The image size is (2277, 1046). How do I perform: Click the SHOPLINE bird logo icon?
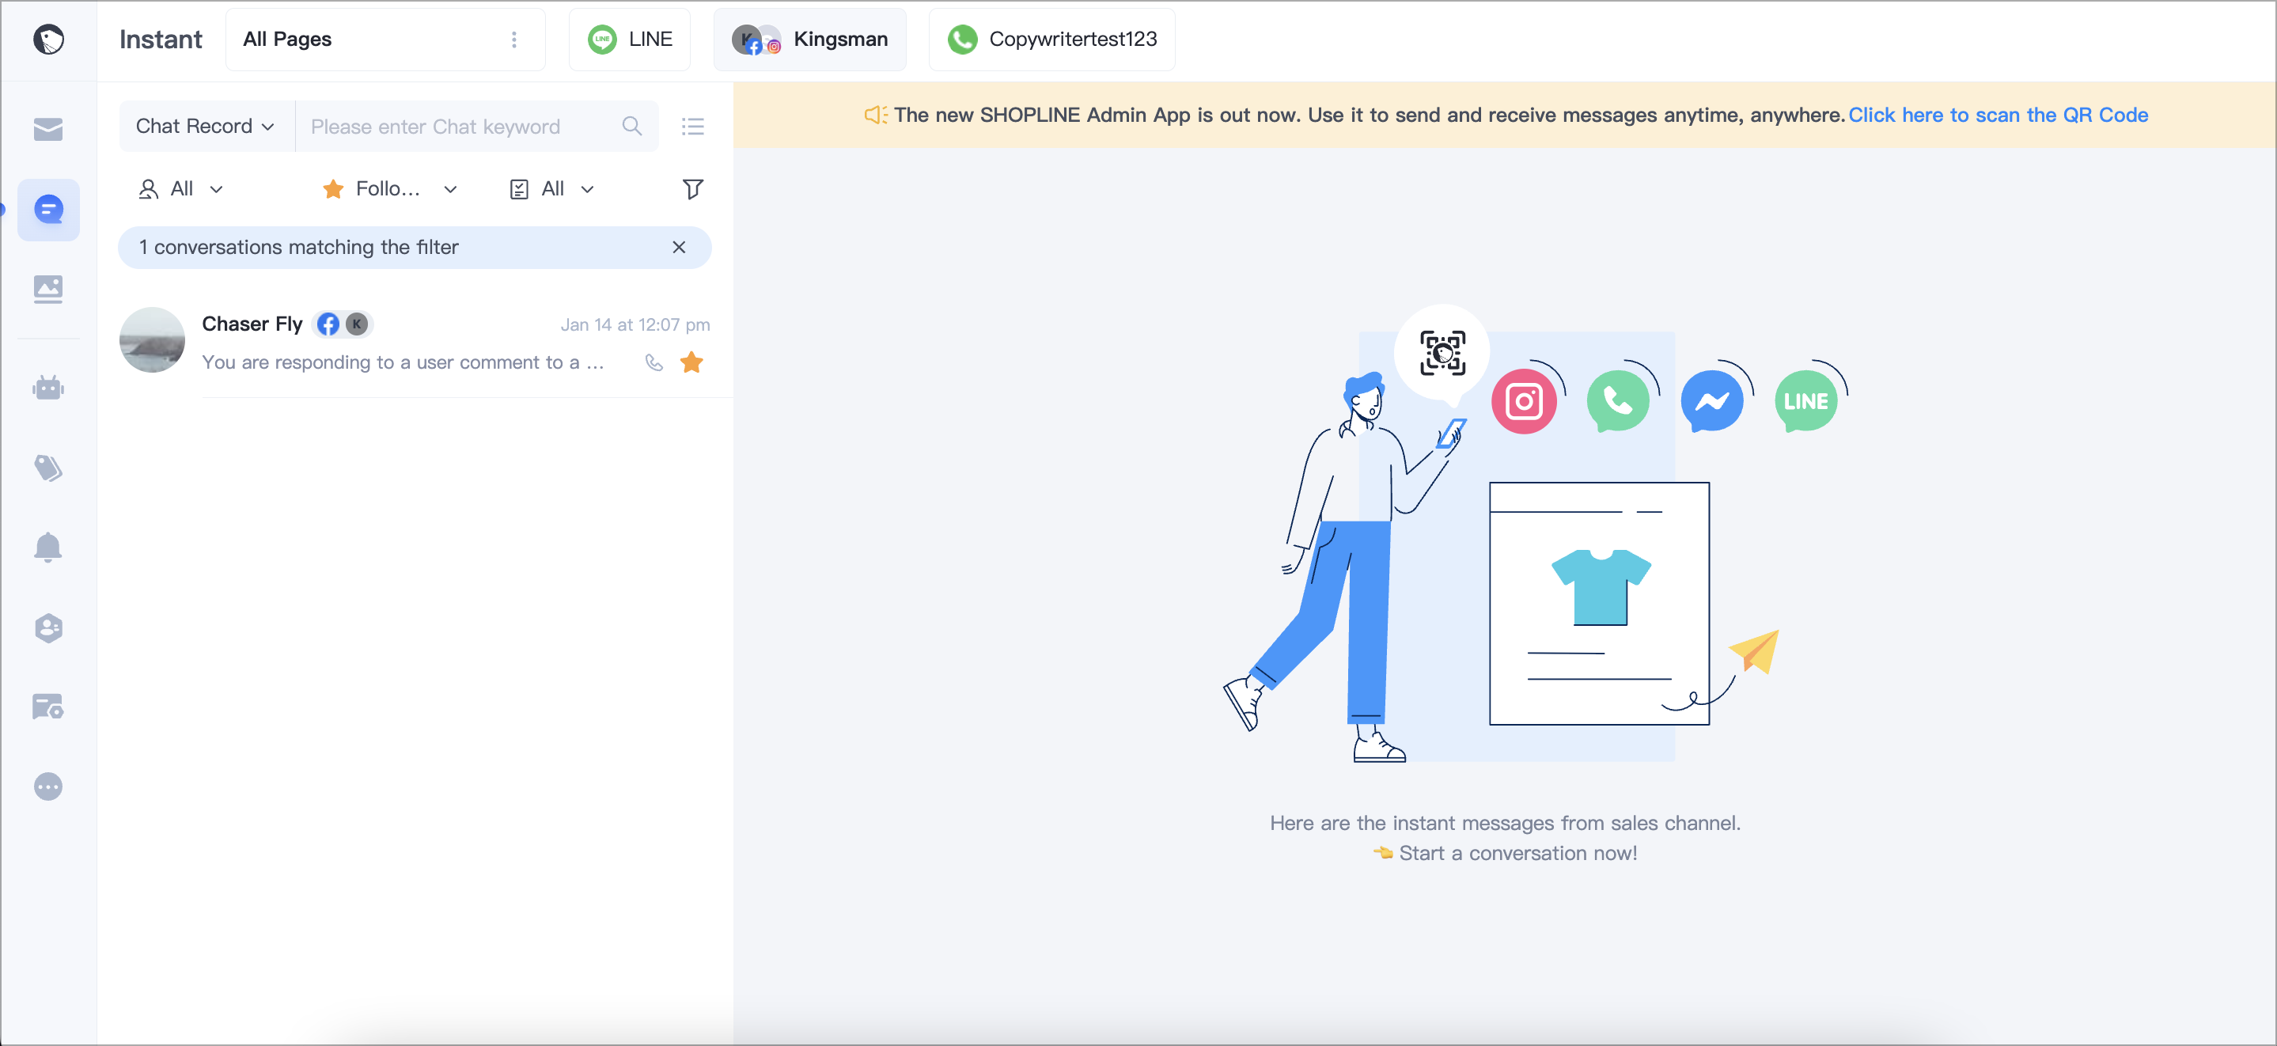pyautogui.click(x=47, y=39)
